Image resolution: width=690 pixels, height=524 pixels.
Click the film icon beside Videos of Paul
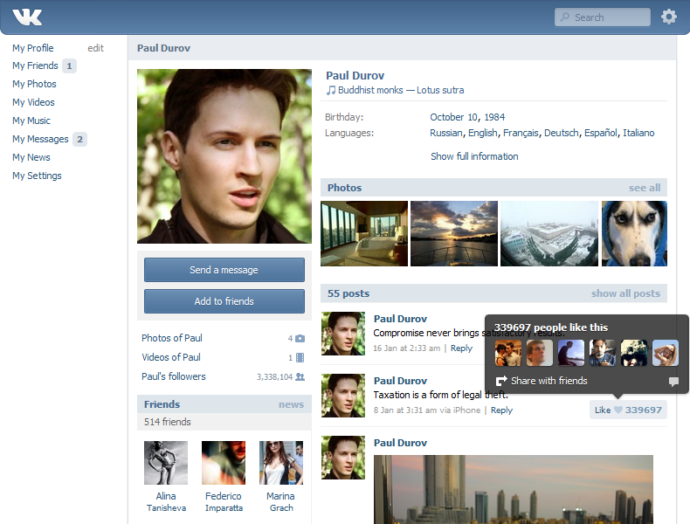click(x=300, y=357)
